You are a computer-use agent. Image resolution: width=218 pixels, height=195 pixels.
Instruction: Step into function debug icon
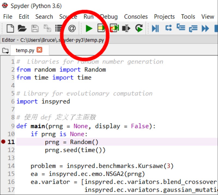(x=181, y=27)
